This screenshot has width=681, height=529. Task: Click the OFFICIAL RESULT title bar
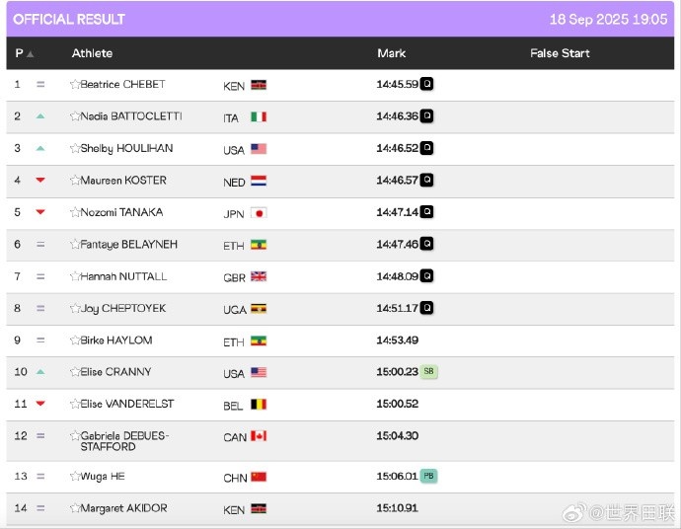tap(69, 19)
